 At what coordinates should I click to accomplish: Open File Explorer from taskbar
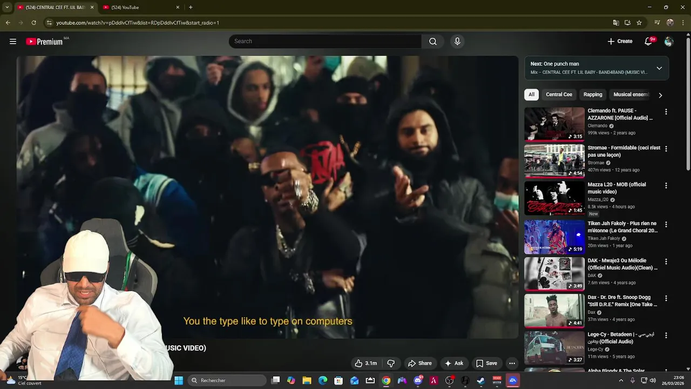point(307,380)
